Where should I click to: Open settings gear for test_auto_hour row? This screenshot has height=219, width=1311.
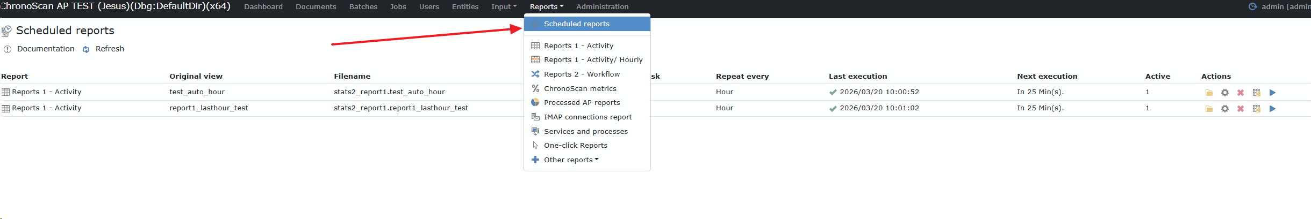point(1225,93)
